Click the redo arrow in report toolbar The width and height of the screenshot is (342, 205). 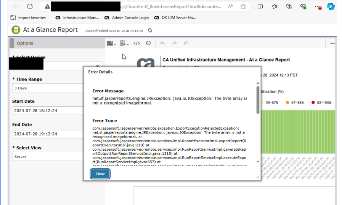click(x=174, y=43)
